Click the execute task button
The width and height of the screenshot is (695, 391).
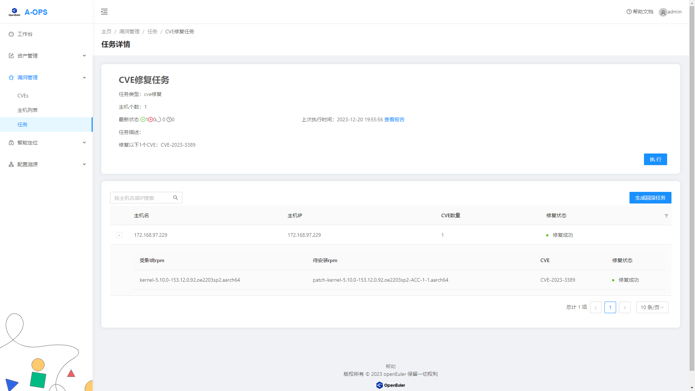tap(655, 159)
